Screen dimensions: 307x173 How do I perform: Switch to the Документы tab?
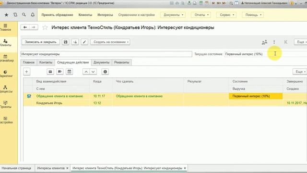coord(101,62)
